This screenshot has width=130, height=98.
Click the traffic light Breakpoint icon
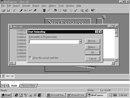coord(44,10)
